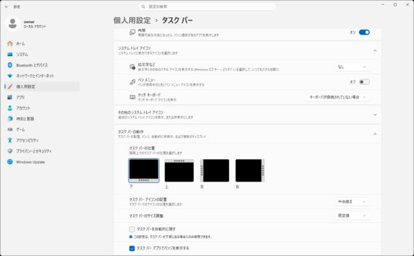Maximize the settings window
The width and height of the screenshot is (414, 256).
tap(395, 5)
